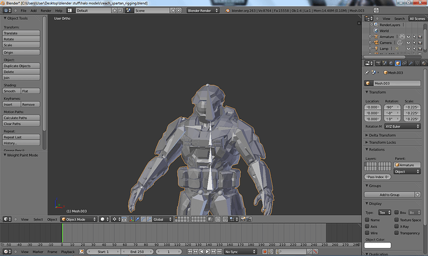Open the XYZ Euler rotation mode dropdown

pos(403,126)
